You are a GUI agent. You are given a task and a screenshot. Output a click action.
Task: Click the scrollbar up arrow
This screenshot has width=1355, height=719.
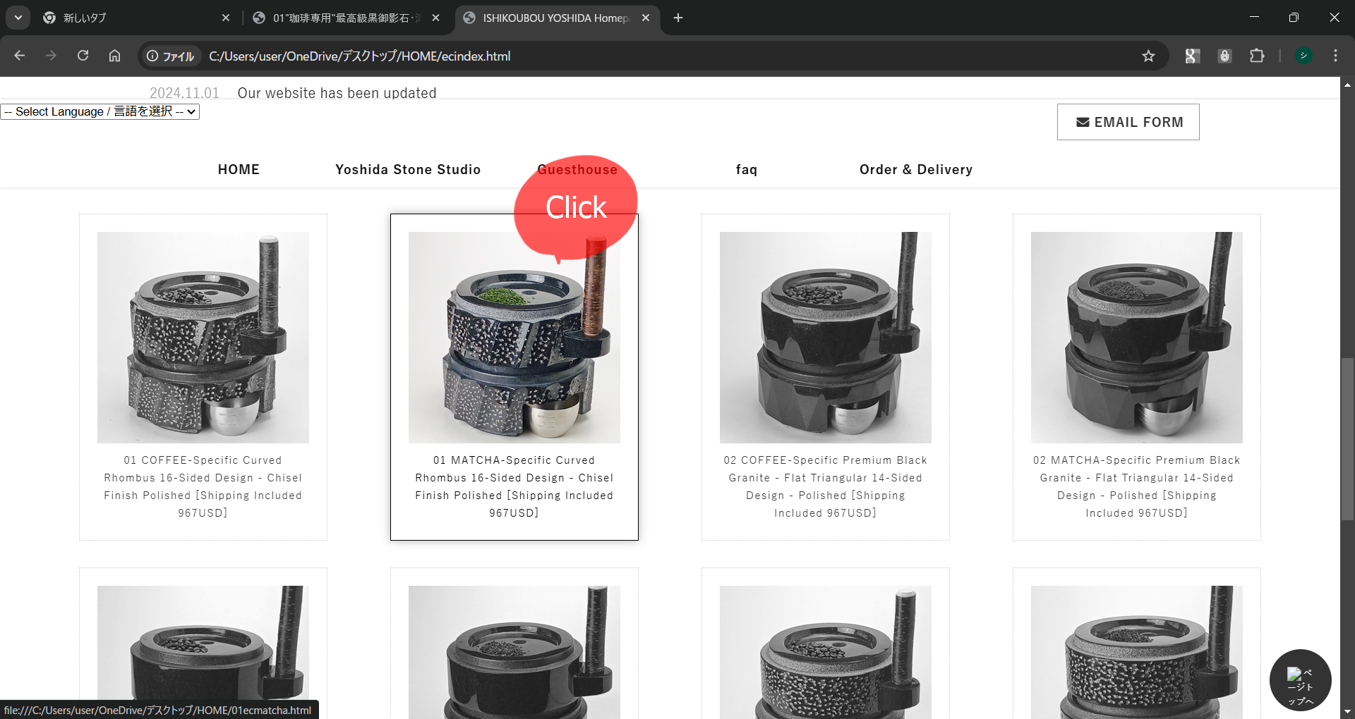click(x=1347, y=85)
